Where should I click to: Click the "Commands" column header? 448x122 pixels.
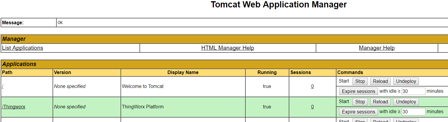click(x=350, y=73)
